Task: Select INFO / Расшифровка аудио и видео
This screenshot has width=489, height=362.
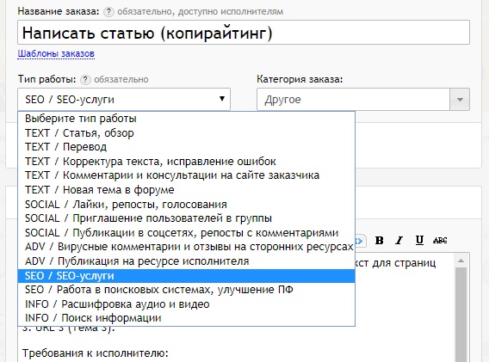Action: coord(187,304)
